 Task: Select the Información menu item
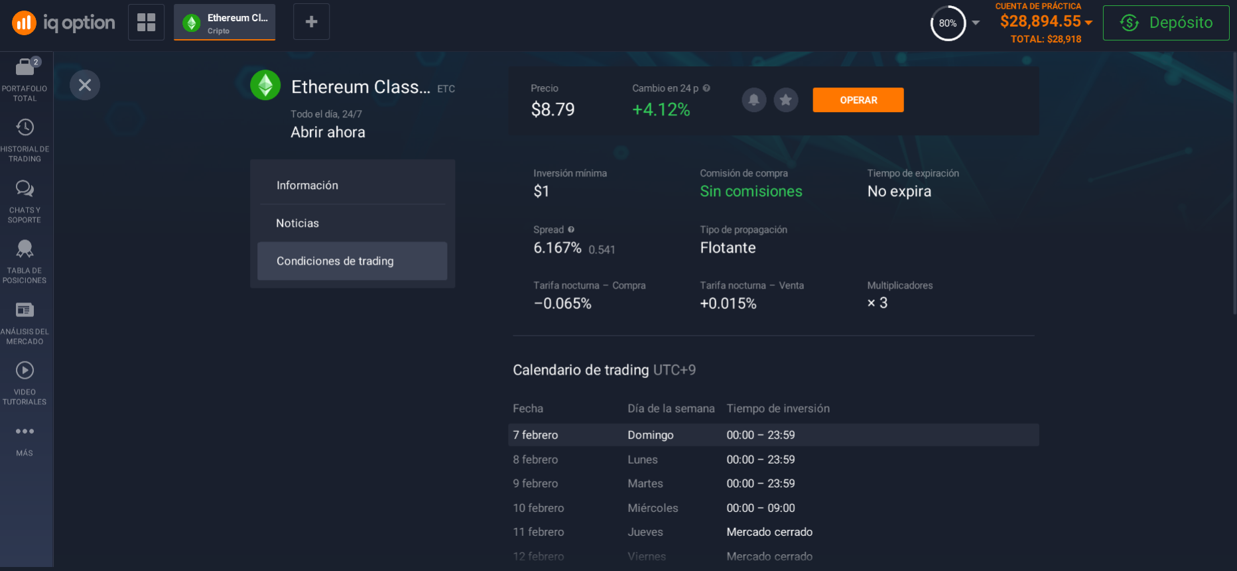[x=352, y=185]
